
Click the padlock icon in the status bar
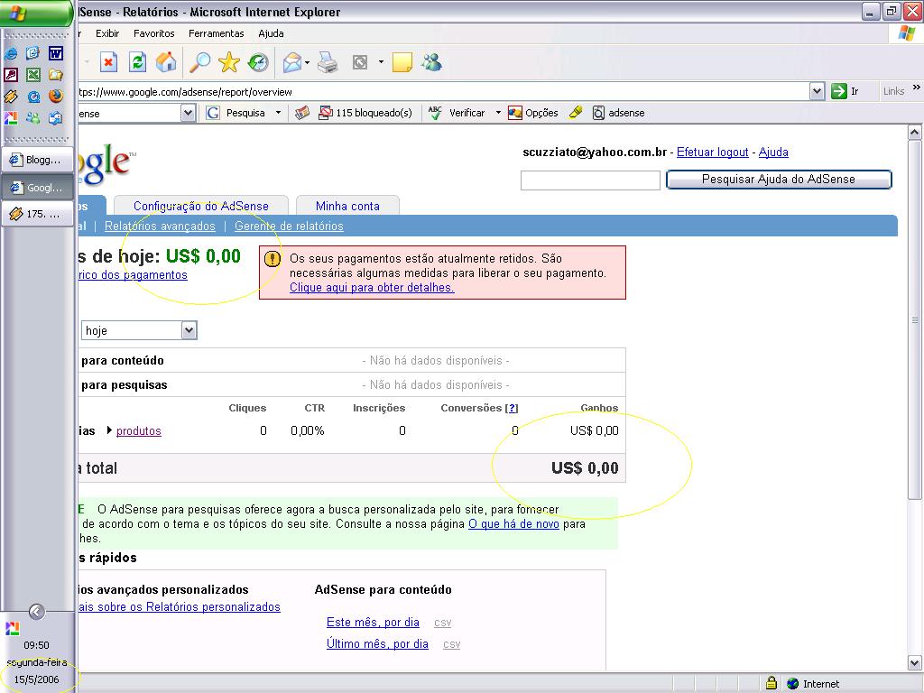click(772, 683)
